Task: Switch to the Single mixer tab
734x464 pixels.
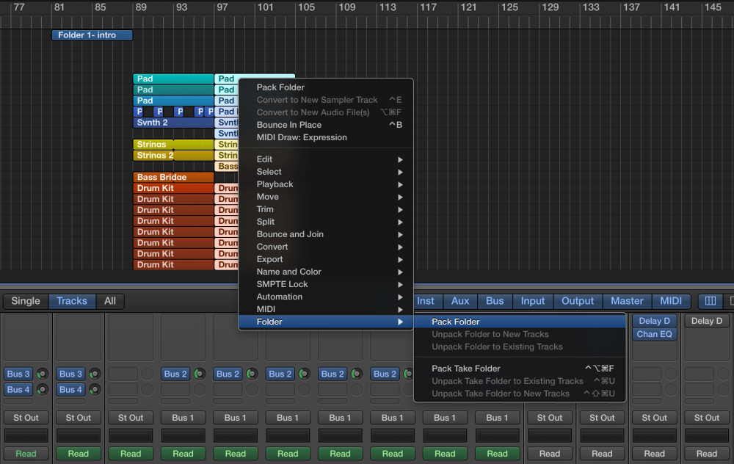Action: [x=25, y=301]
